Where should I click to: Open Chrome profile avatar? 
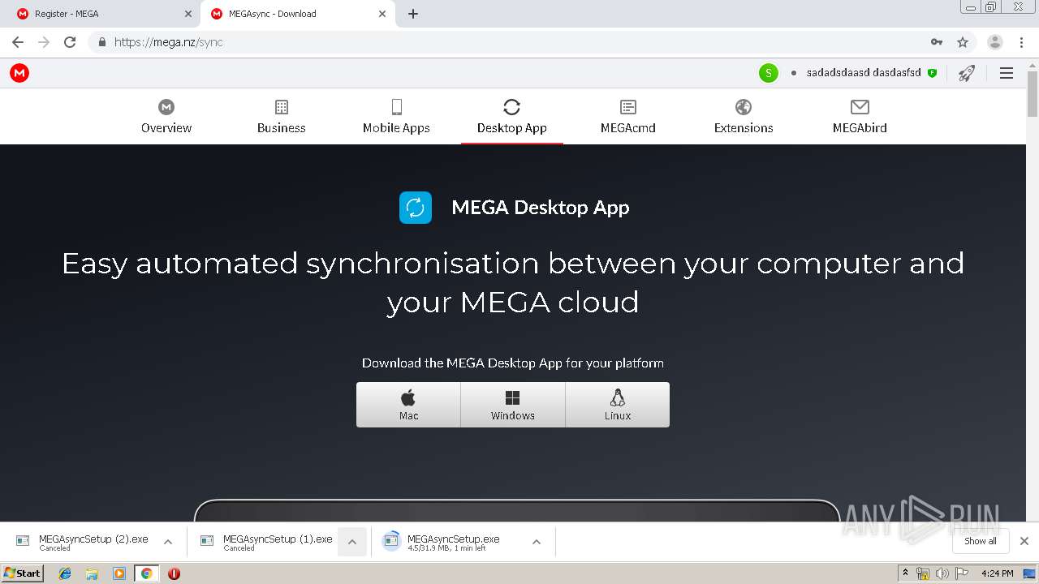tap(995, 42)
